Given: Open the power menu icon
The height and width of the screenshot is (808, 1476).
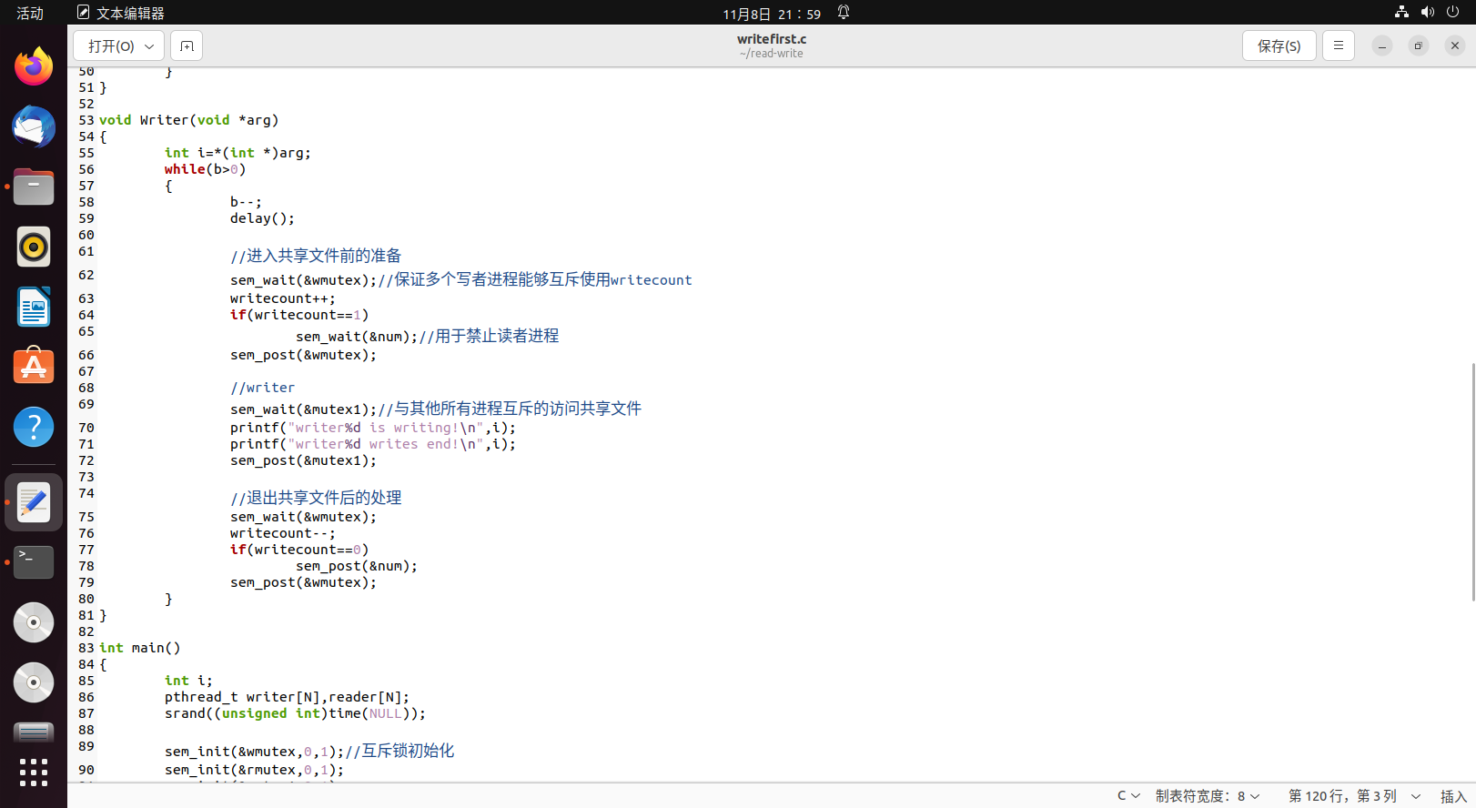Looking at the screenshot, I should (x=1452, y=13).
